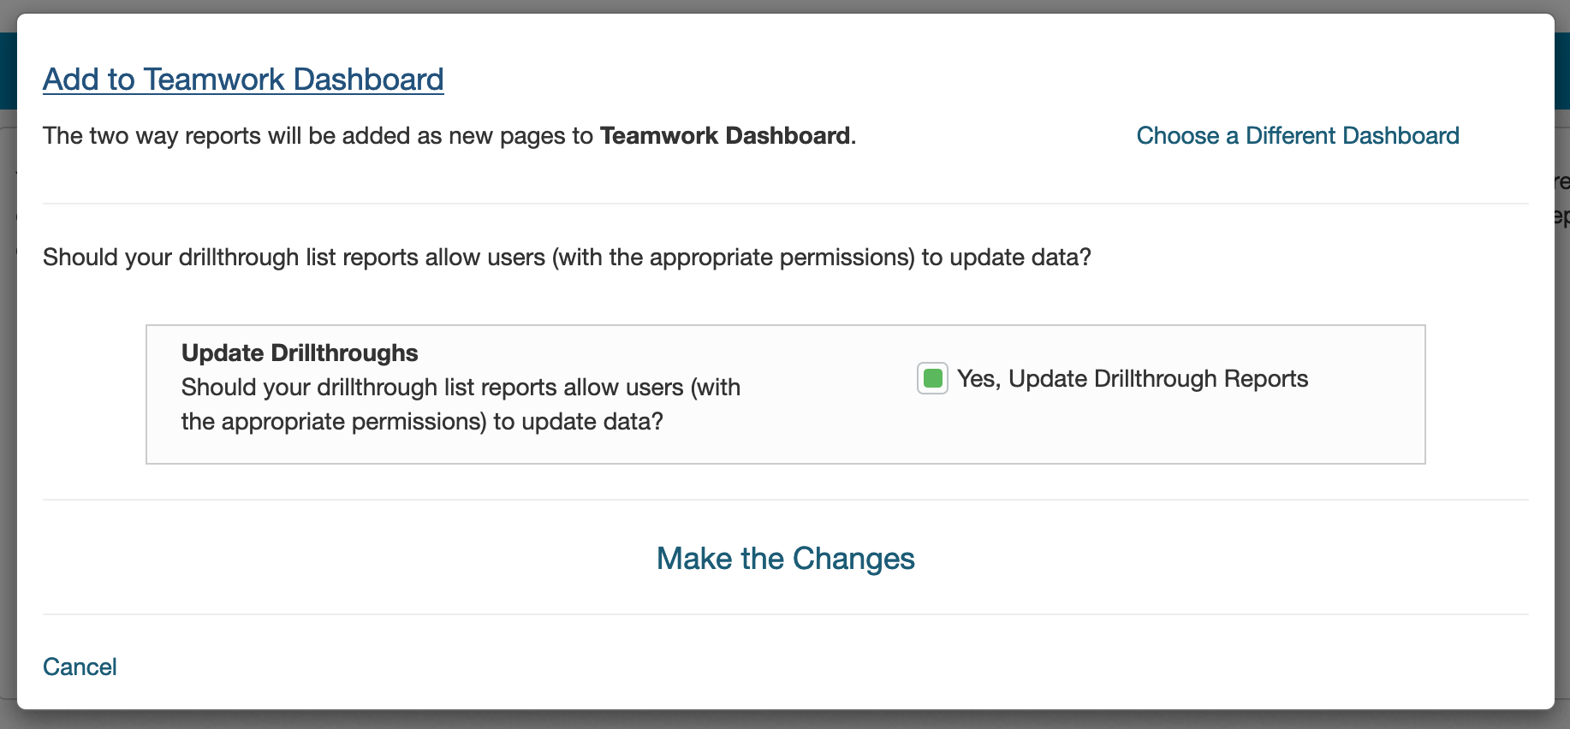Select the bold 'Teamwork Dashboard' name in the intro sentence
The image size is (1570, 729).
725,135
